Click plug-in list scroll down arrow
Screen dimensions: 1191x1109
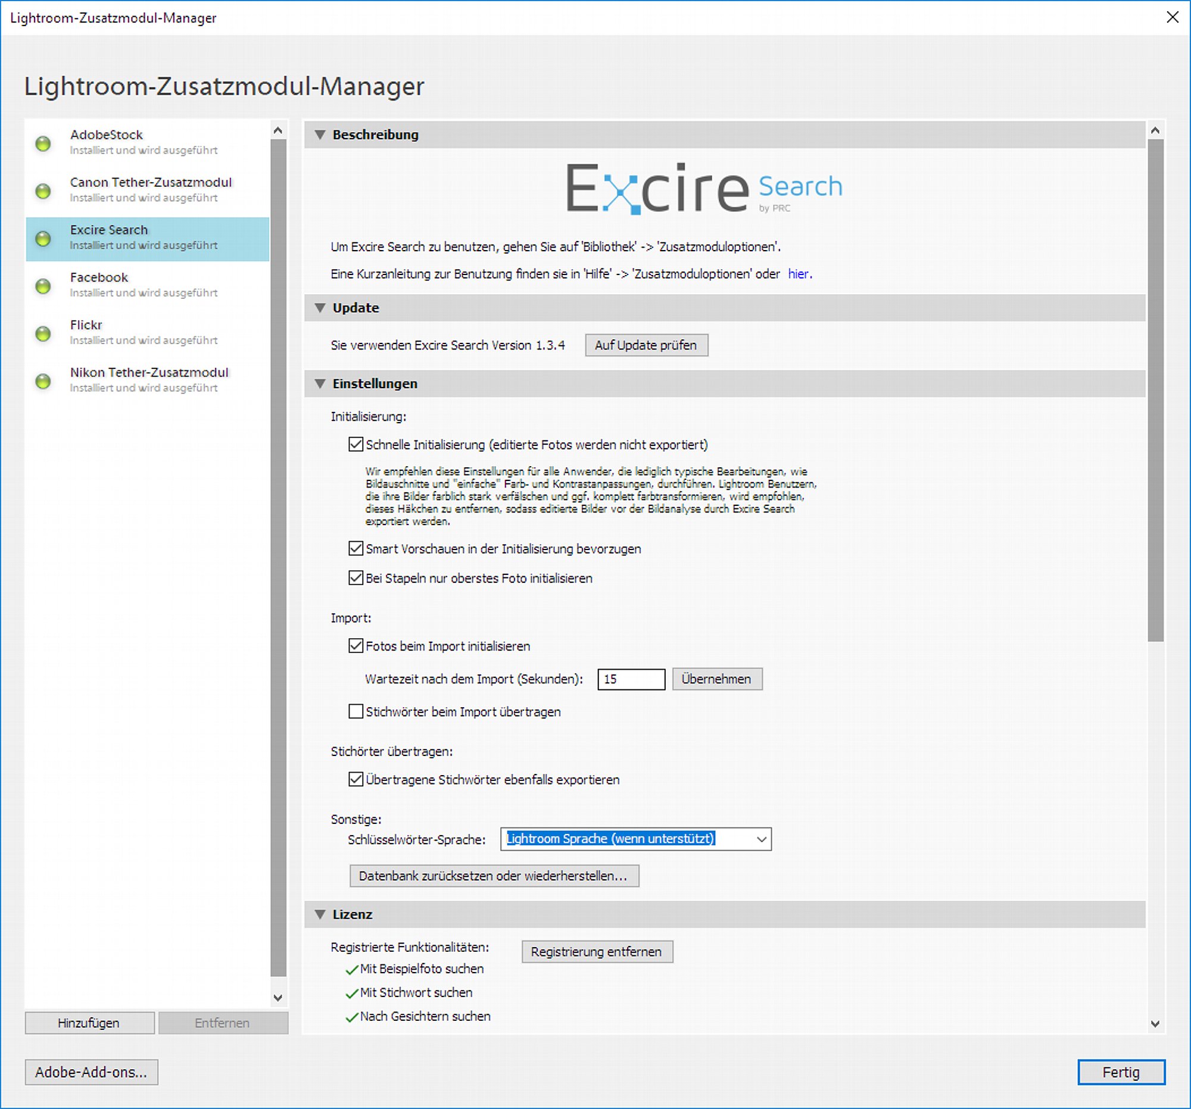tap(278, 998)
